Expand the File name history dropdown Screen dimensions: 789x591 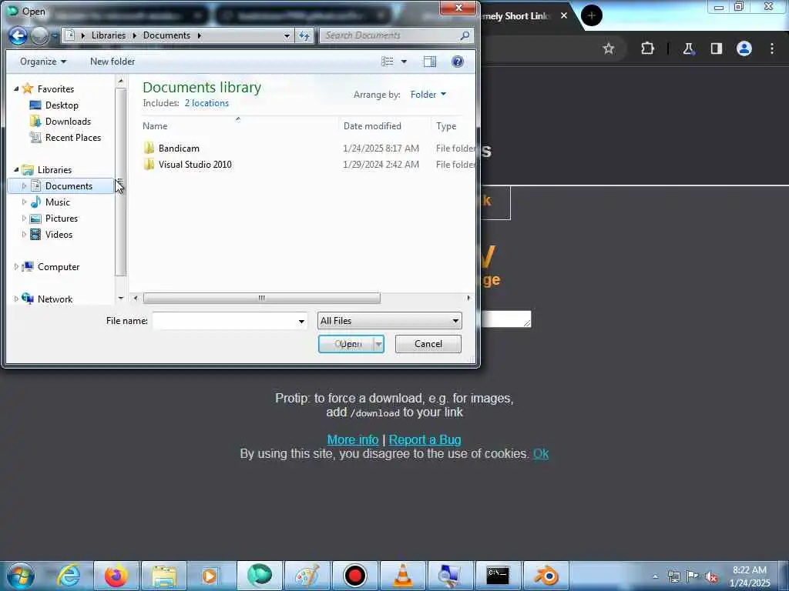tap(301, 321)
